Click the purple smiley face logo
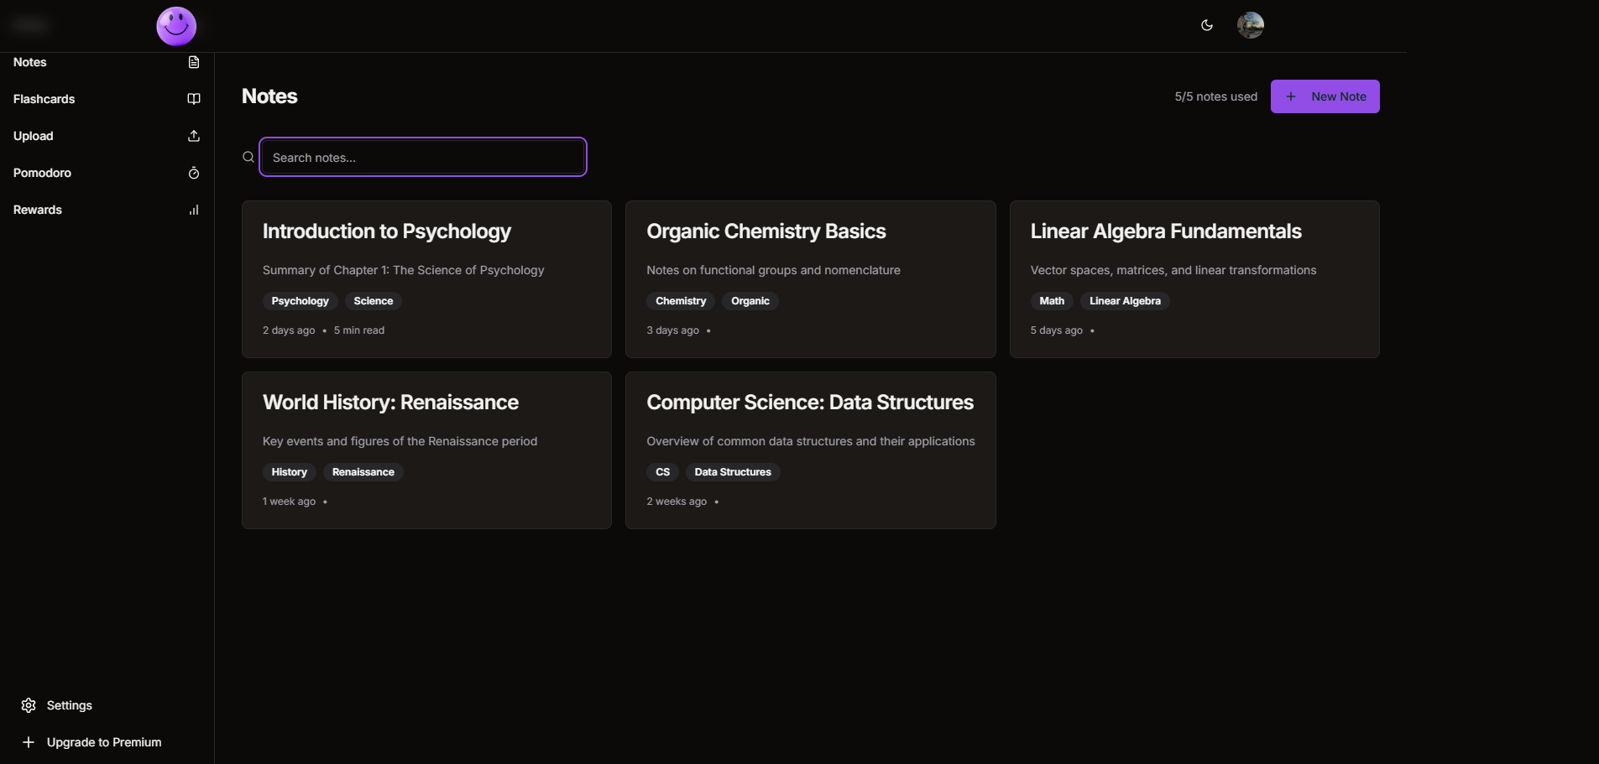 [x=176, y=26]
